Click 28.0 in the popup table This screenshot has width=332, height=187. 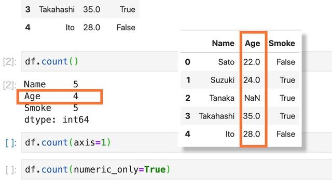click(252, 134)
